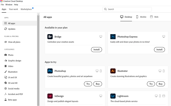
Task: Select the Acrobat and PDF category
Action: 16,94
